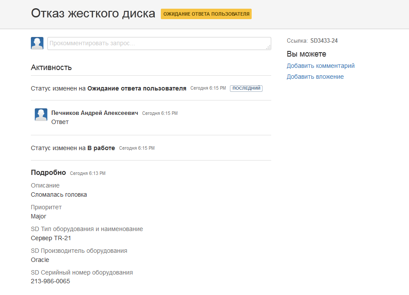Click the bold status 'В работе'
This screenshot has width=409, height=295.
(101, 148)
